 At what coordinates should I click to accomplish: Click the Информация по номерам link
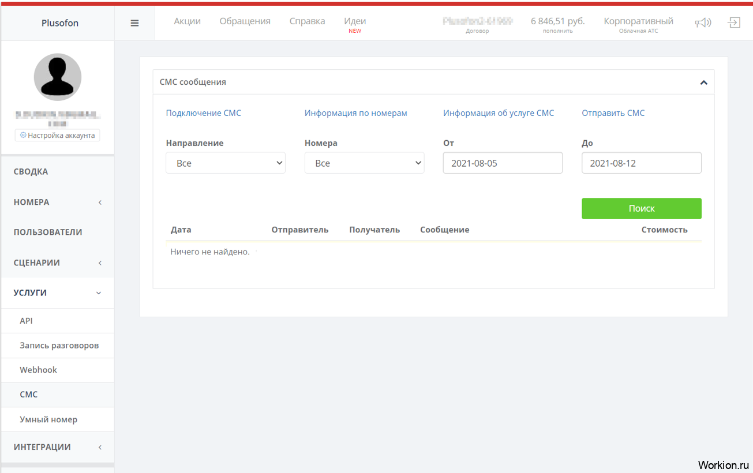coord(356,113)
